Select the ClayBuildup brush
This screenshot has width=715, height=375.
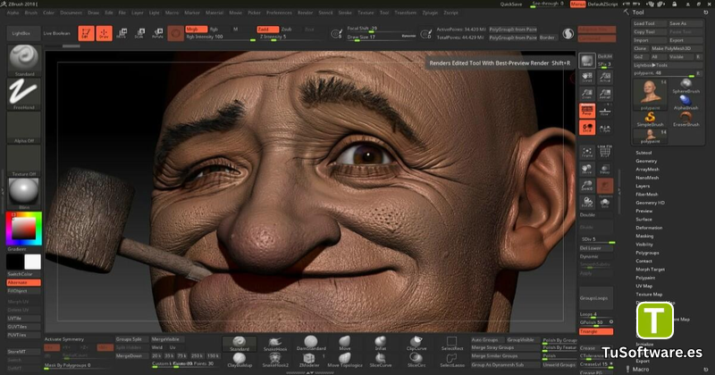240,361
